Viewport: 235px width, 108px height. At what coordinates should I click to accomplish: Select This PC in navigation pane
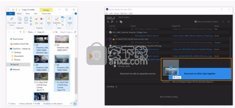(18, 64)
